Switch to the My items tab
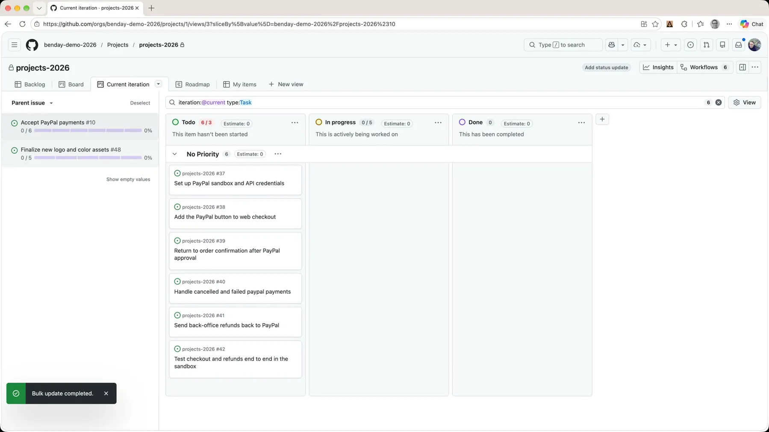This screenshot has width=769, height=432. [x=240, y=85]
